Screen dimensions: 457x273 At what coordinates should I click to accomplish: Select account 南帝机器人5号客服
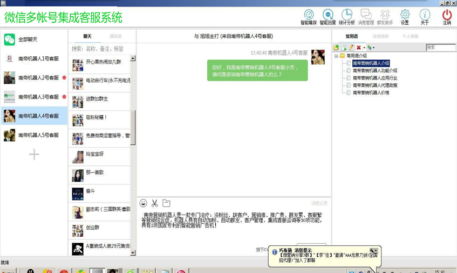coord(34,135)
